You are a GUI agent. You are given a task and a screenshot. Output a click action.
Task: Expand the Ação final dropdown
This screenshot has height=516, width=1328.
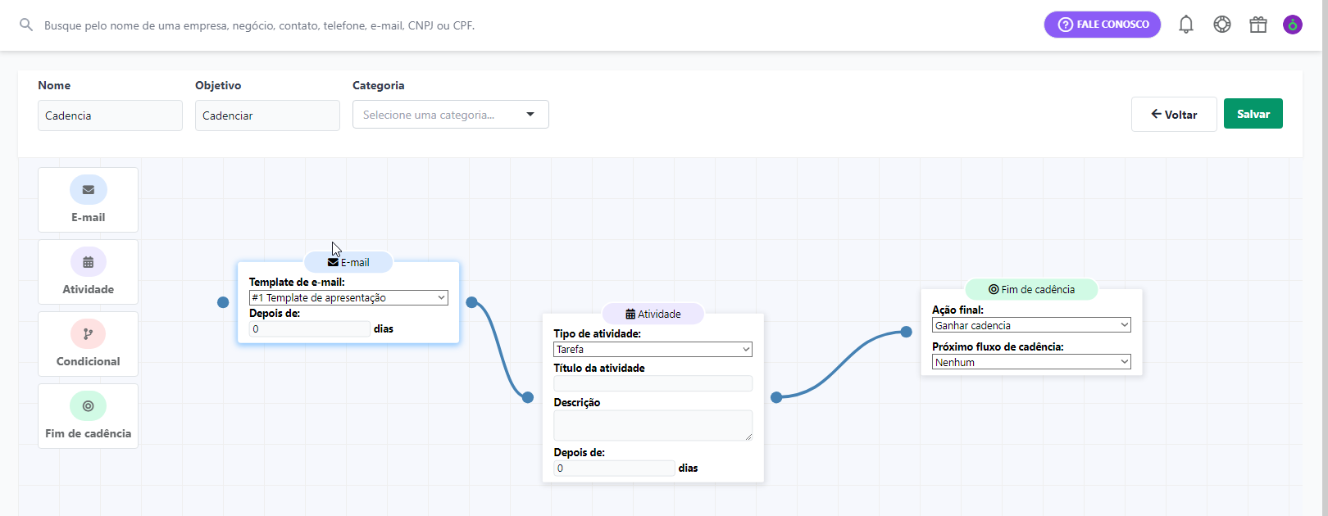point(1031,325)
